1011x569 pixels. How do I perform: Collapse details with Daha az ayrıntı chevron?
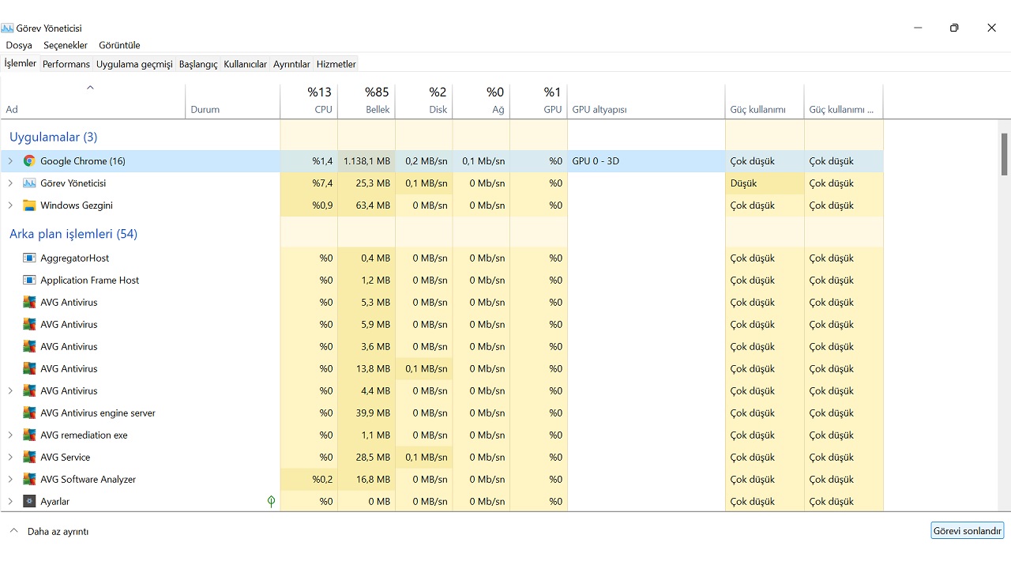click(13, 531)
